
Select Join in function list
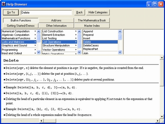[x=100, y=53]
